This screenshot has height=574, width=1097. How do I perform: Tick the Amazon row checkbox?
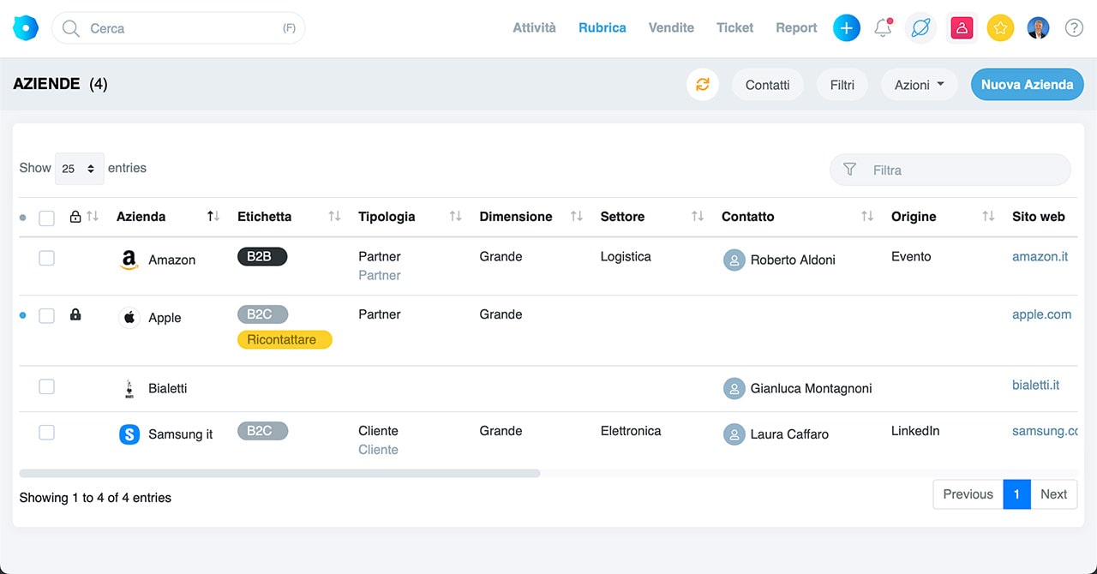coord(47,258)
